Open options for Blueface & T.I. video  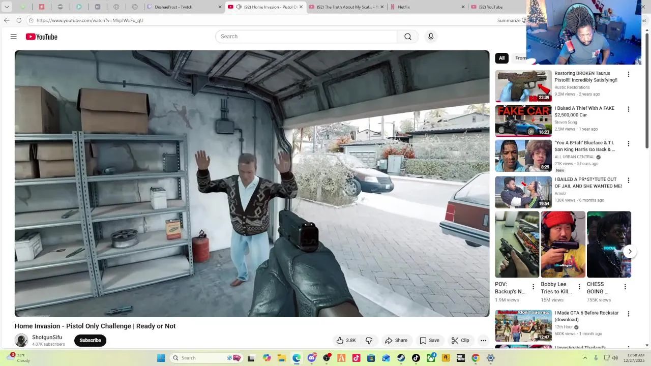pos(629,144)
